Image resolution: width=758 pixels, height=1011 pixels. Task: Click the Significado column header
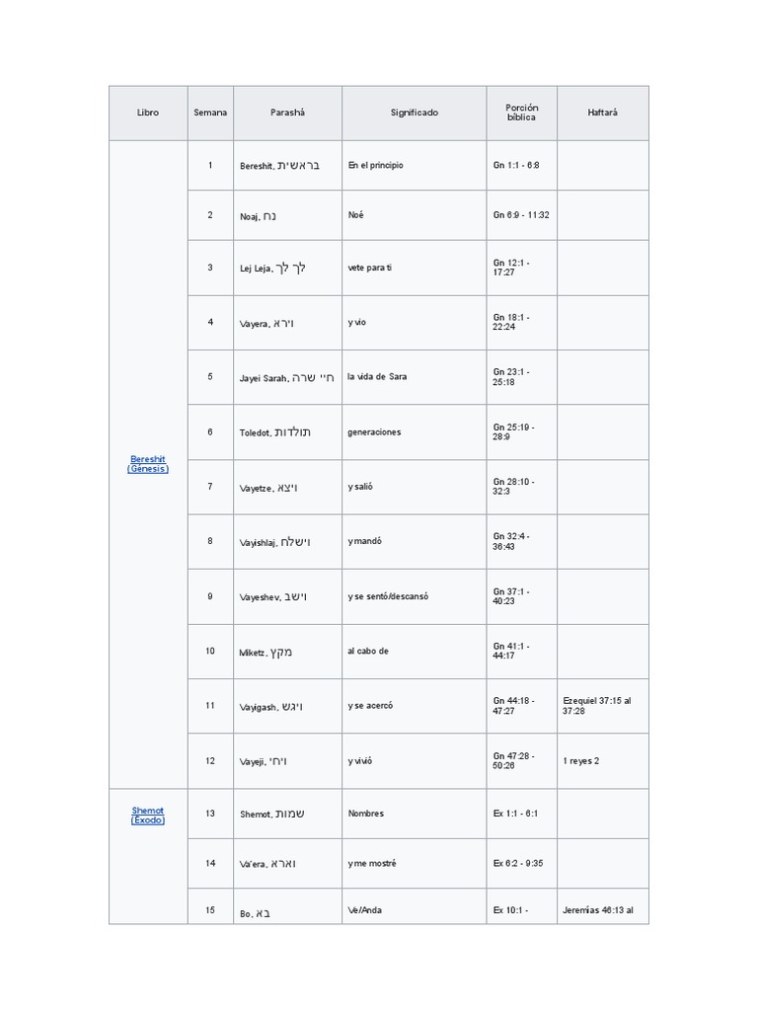point(414,113)
